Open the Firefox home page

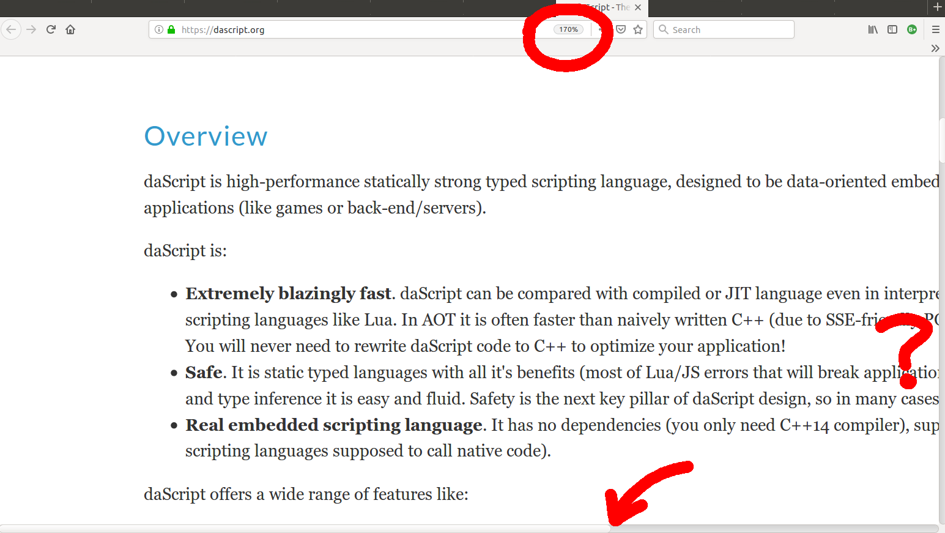[70, 29]
